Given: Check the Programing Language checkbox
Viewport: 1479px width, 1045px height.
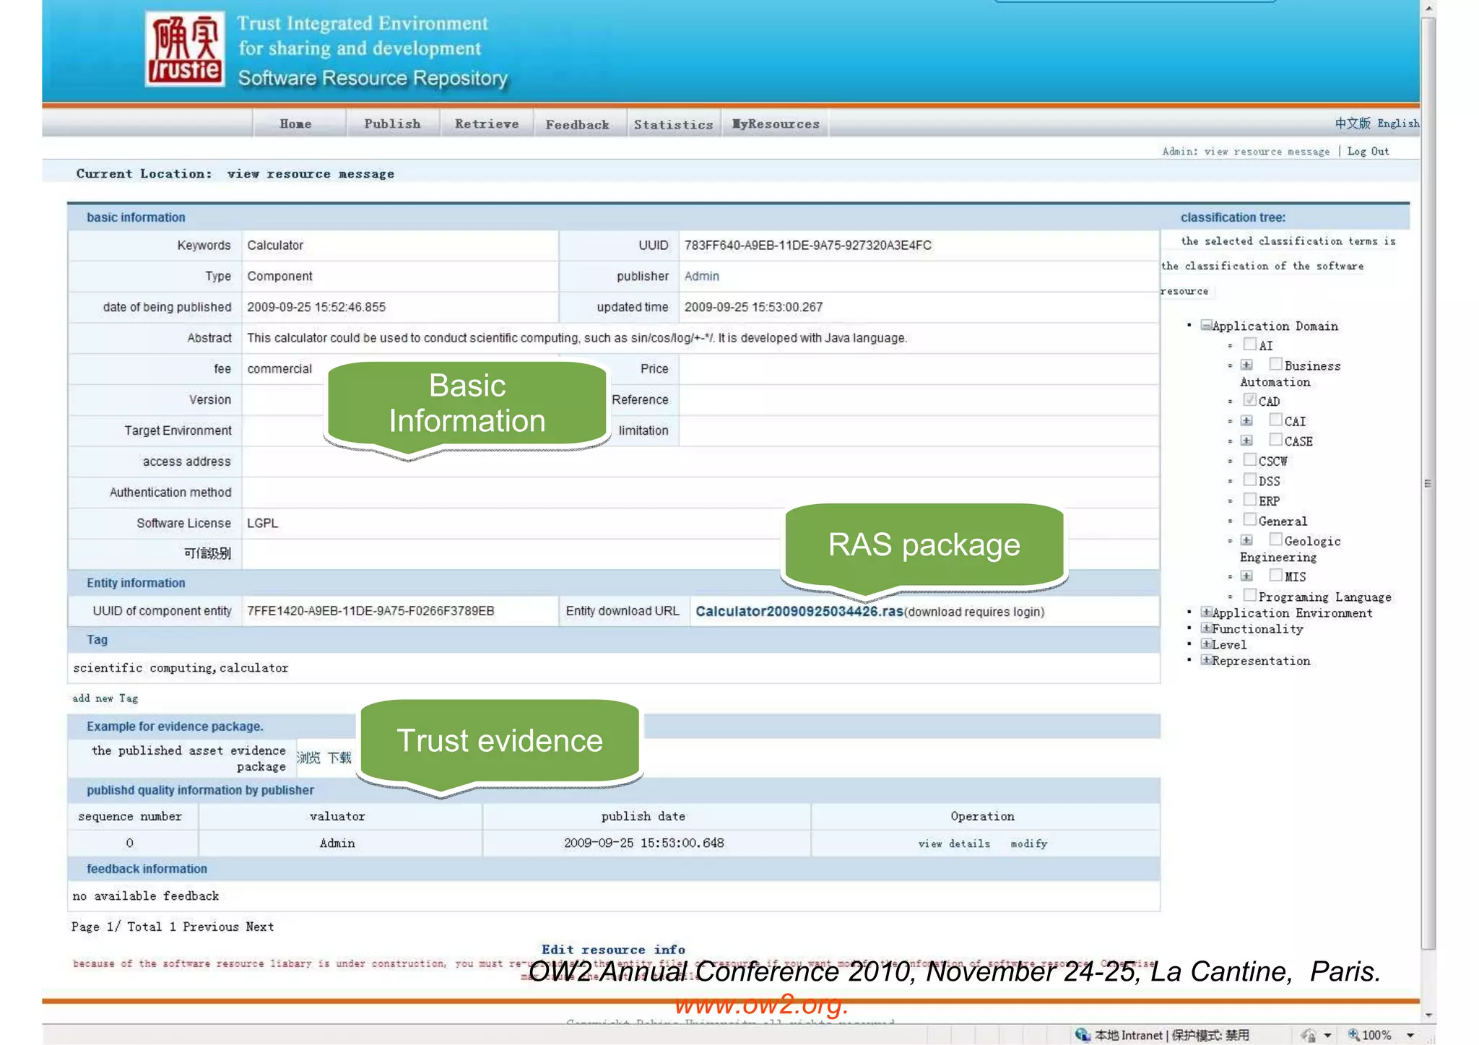Looking at the screenshot, I should coord(1250,595).
